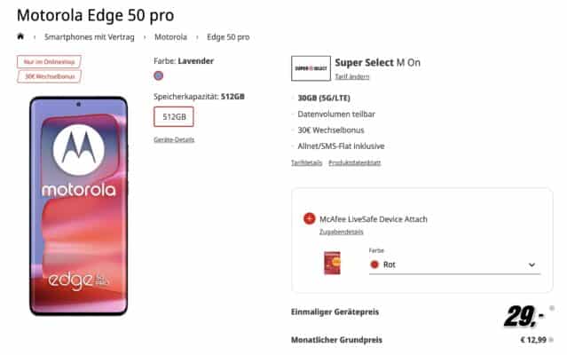Click info icon next to monthly price

coord(551,340)
